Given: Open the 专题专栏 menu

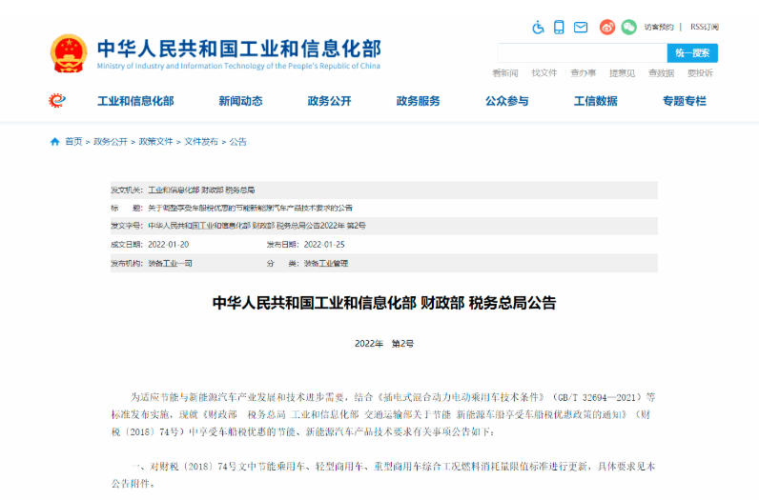Looking at the screenshot, I should point(685,101).
